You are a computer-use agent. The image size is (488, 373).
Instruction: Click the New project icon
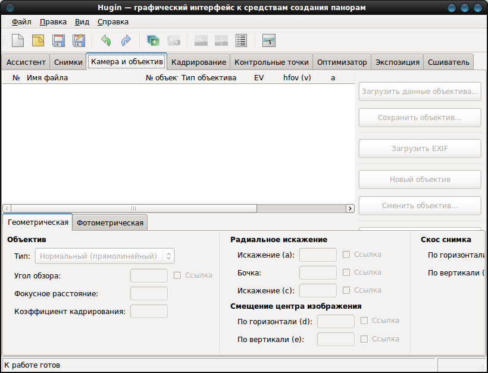click(18, 40)
